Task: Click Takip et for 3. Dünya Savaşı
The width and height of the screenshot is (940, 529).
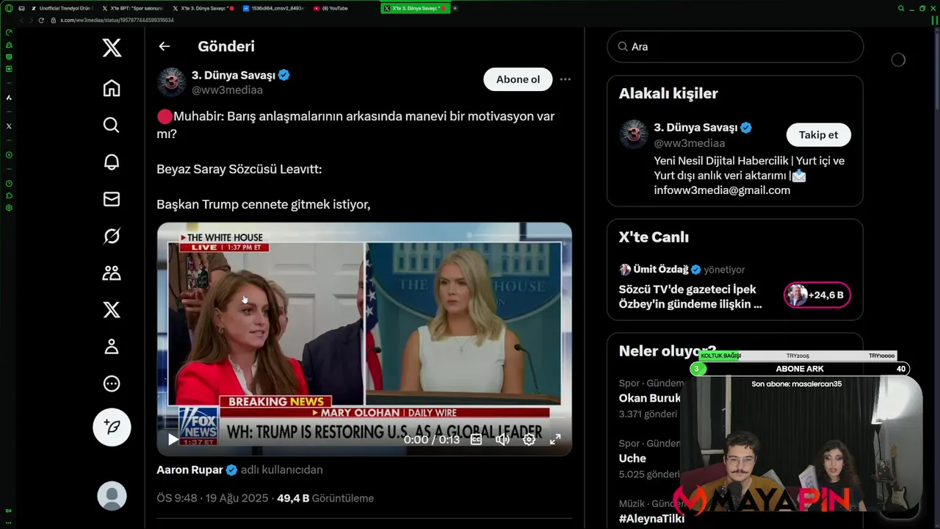Action: (818, 134)
